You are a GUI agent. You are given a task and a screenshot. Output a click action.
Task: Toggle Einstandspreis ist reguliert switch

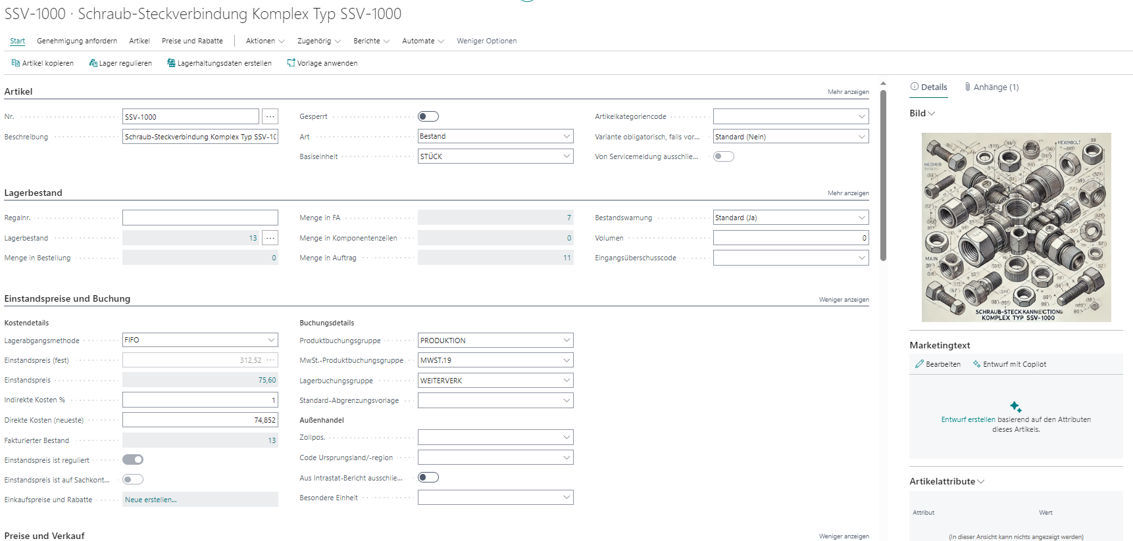pos(133,459)
